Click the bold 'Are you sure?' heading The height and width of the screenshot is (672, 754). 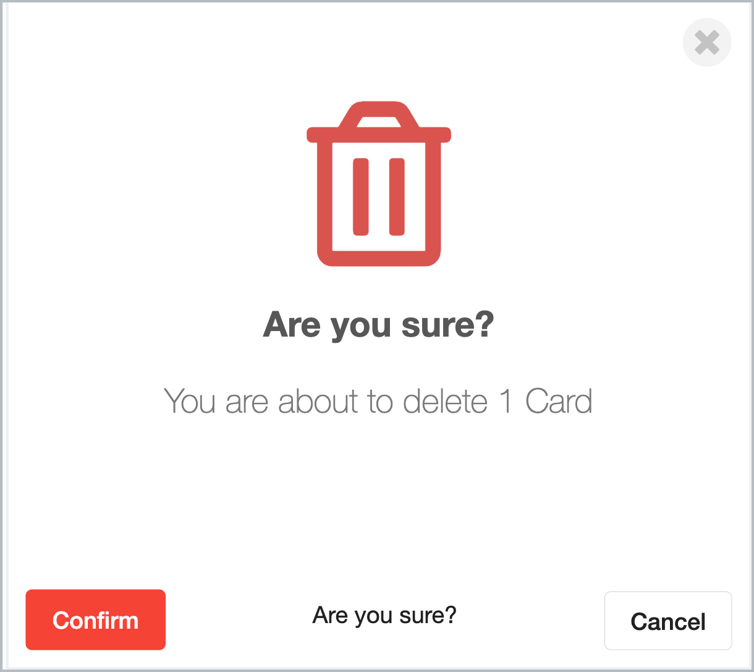pos(379,325)
